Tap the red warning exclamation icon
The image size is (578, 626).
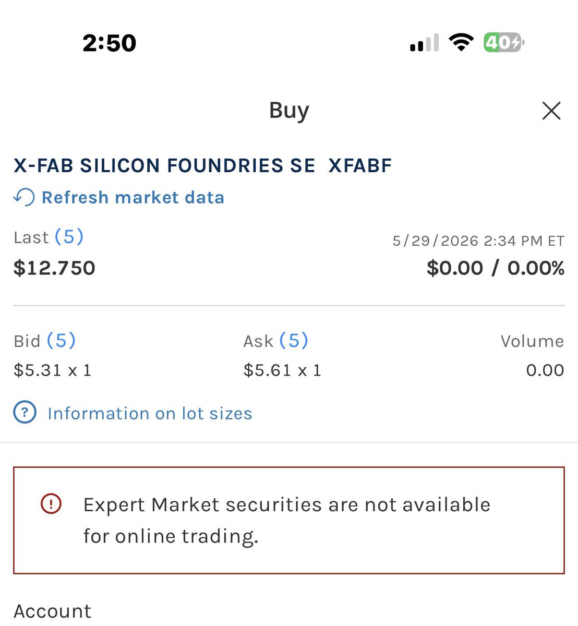pyautogui.click(x=51, y=504)
